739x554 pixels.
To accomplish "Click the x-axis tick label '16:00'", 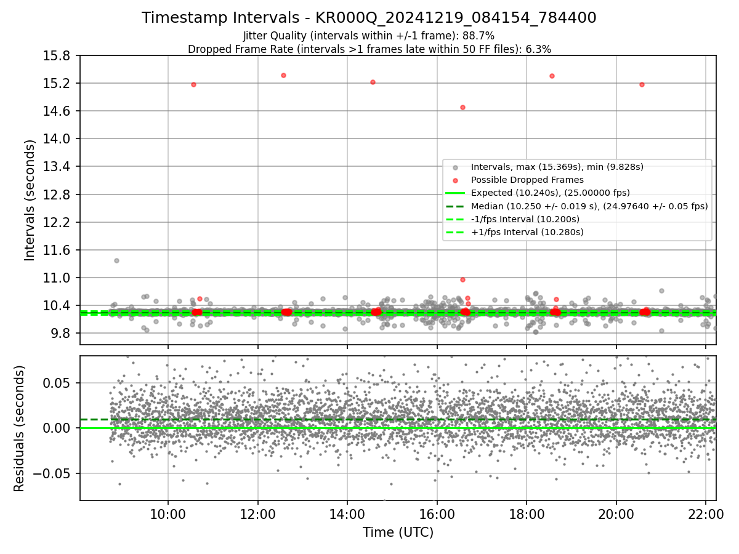I will (x=437, y=513).
